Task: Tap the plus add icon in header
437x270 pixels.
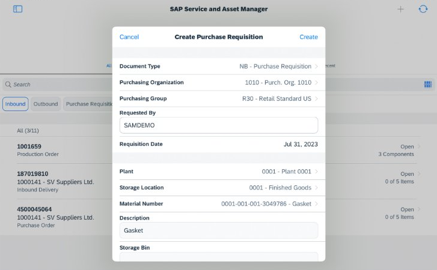Action: pyautogui.click(x=400, y=9)
